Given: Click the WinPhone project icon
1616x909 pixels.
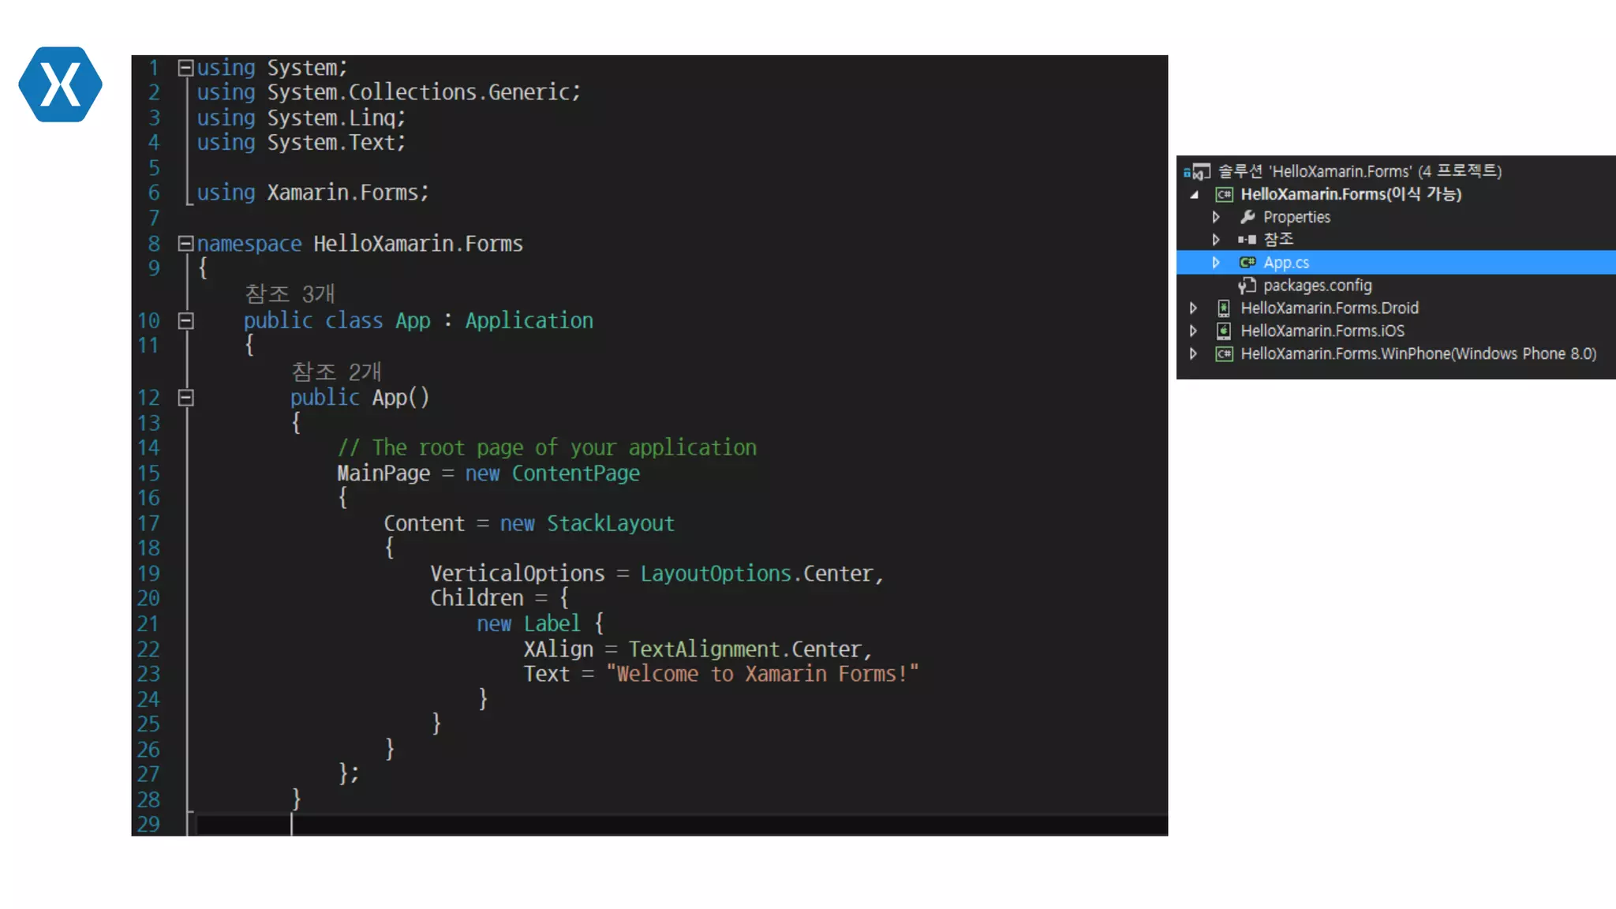Looking at the screenshot, I should pos(1224,354).
